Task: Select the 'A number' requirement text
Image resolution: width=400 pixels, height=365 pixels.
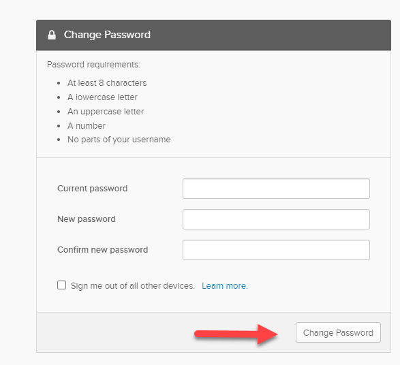Action: click(87, 126)
